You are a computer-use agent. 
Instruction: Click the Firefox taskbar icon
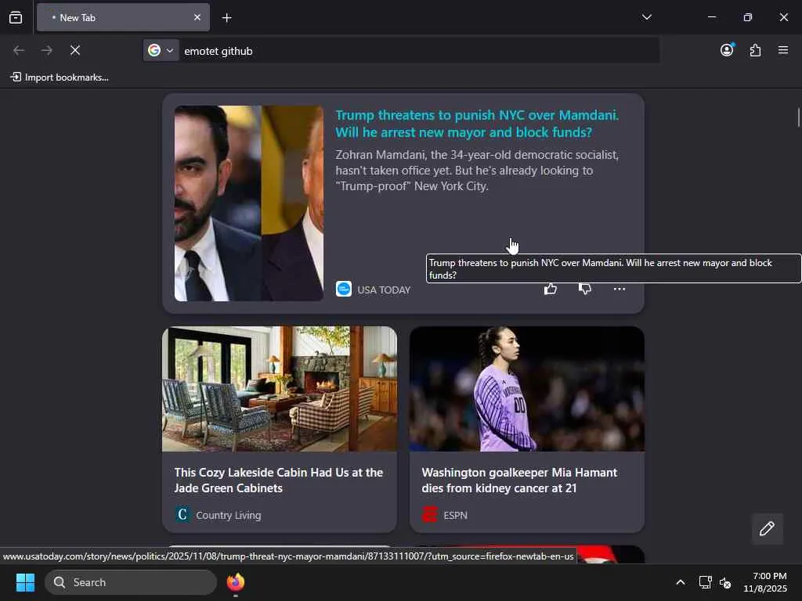(235, 582)
